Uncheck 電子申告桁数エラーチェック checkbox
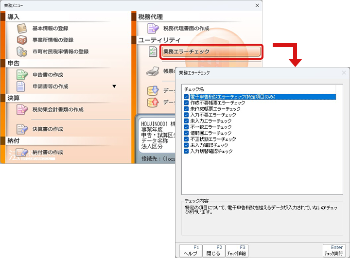The height and width of the screenshot is (258, 350). 187,97
